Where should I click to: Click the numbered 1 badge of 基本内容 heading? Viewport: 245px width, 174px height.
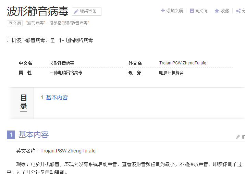pyautogui.click(x=11, y=135)
